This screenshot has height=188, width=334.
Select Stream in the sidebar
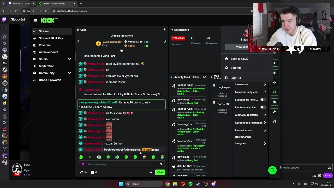point(52,31)
